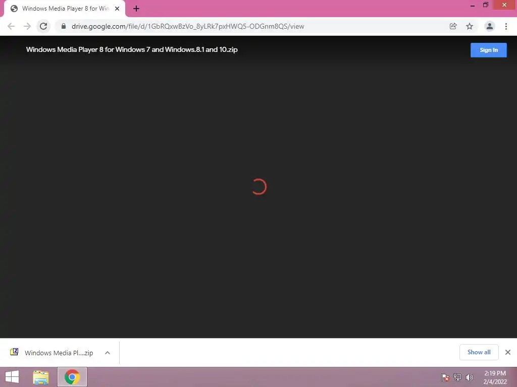Click the share page icon in address bar
This screenshot has width=517, height=387.
tap(453, 26)
